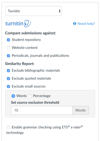Enable the Website content checkbox
The height and width of the screenshot is (141, 100).
click(x=8, y=48)
